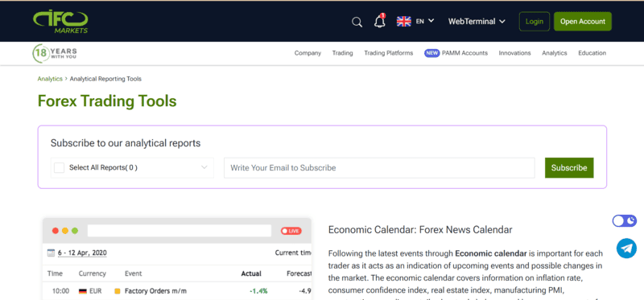644x300 pixels.
Task: Toggle the dark mode switch
Action: click(x=625, y=221)
